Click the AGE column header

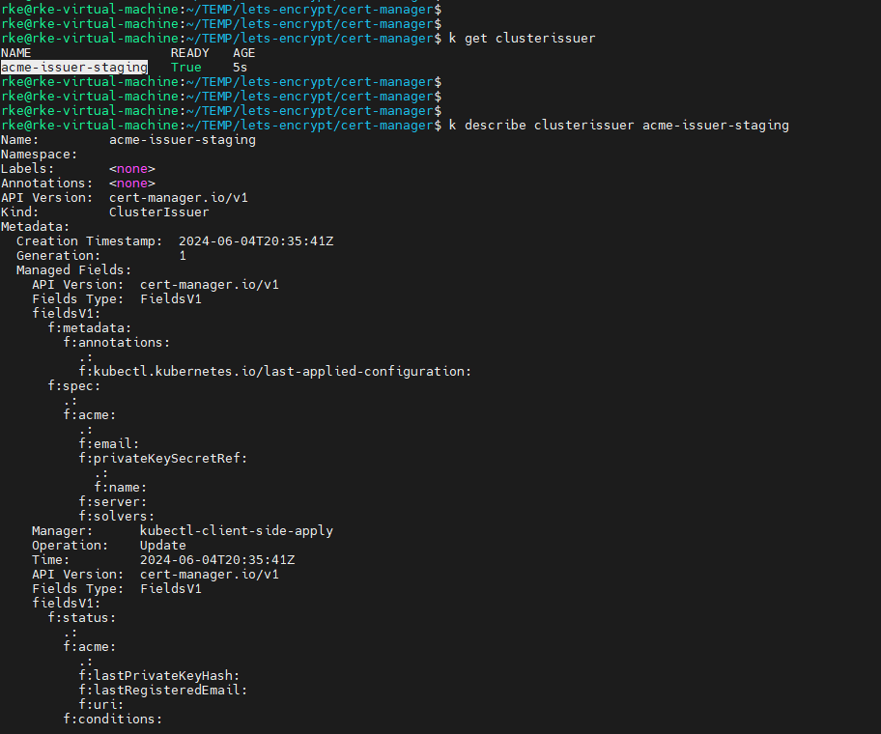243,53
